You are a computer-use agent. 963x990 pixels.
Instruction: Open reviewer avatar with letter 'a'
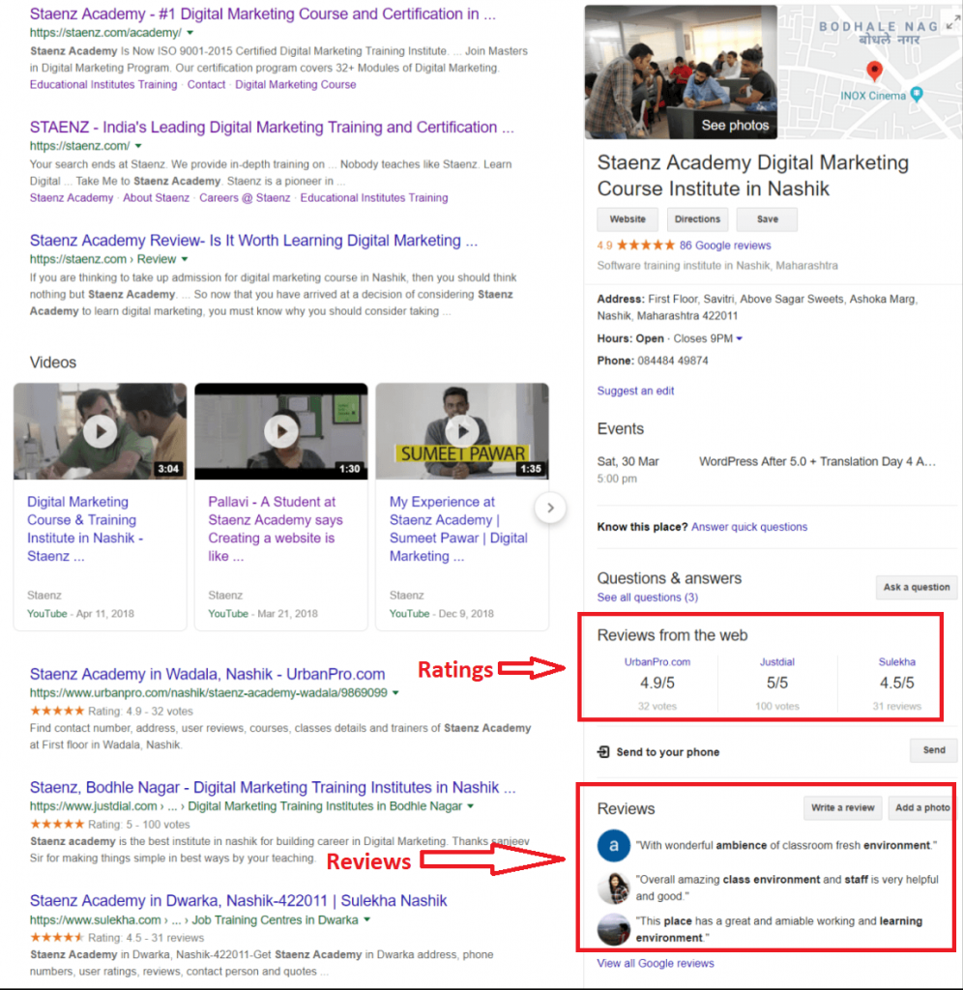[614, 845]
